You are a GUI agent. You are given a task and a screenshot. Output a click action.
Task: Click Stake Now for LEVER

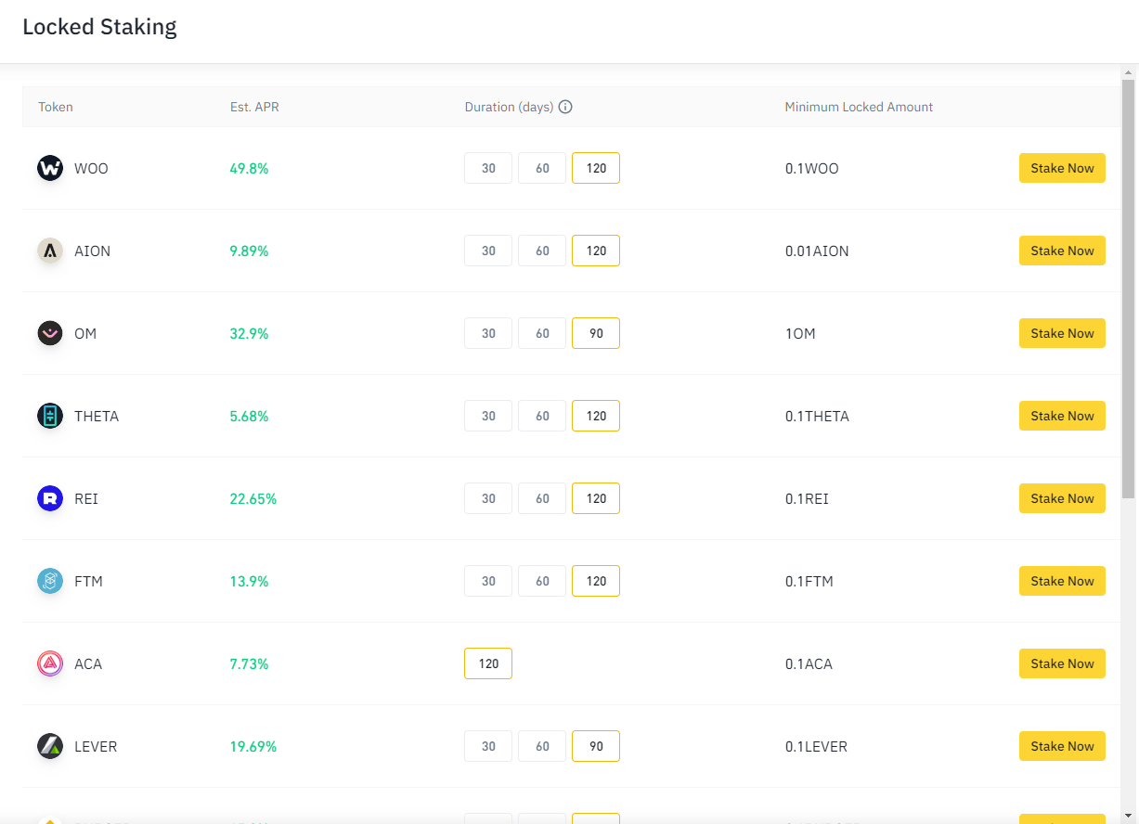click(x=1062, y=746)
